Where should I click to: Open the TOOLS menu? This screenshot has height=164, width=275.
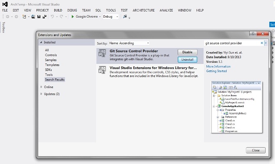(x=111, y=10)
